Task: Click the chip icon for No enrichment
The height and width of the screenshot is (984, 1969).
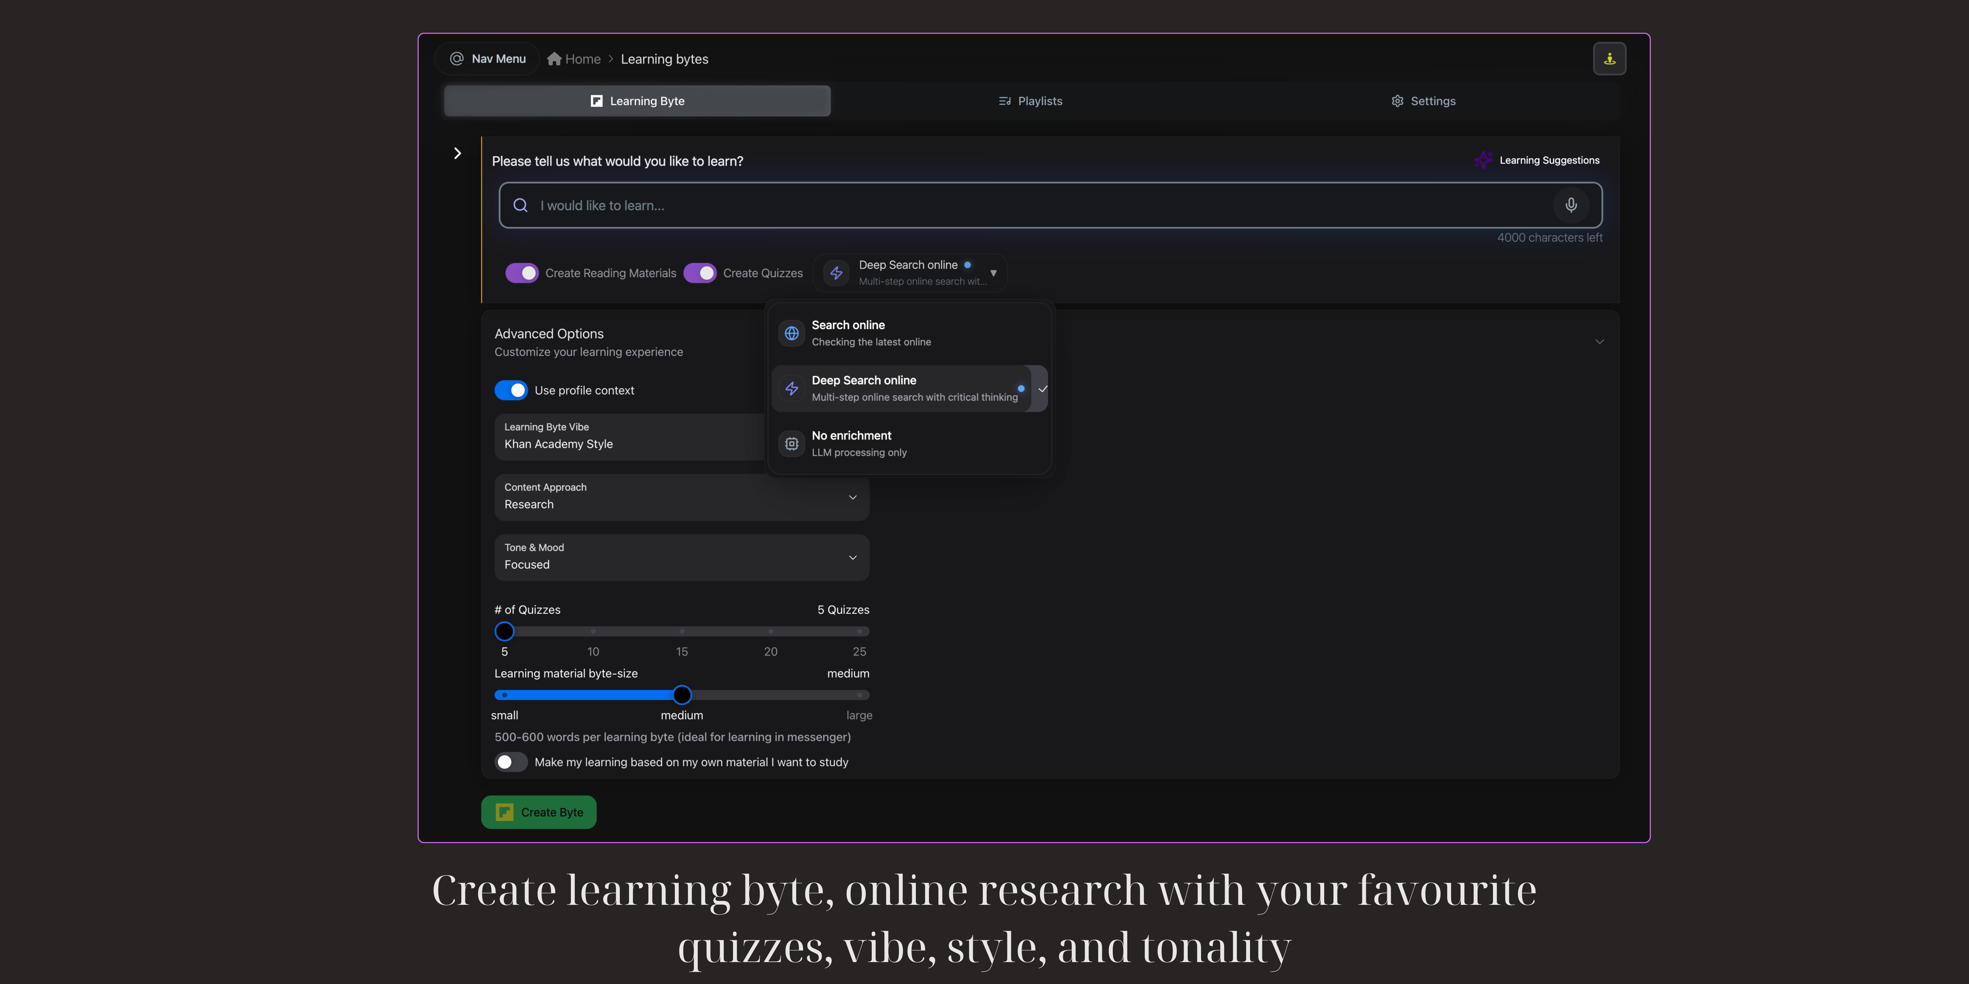Action: [x=792, y=444]
